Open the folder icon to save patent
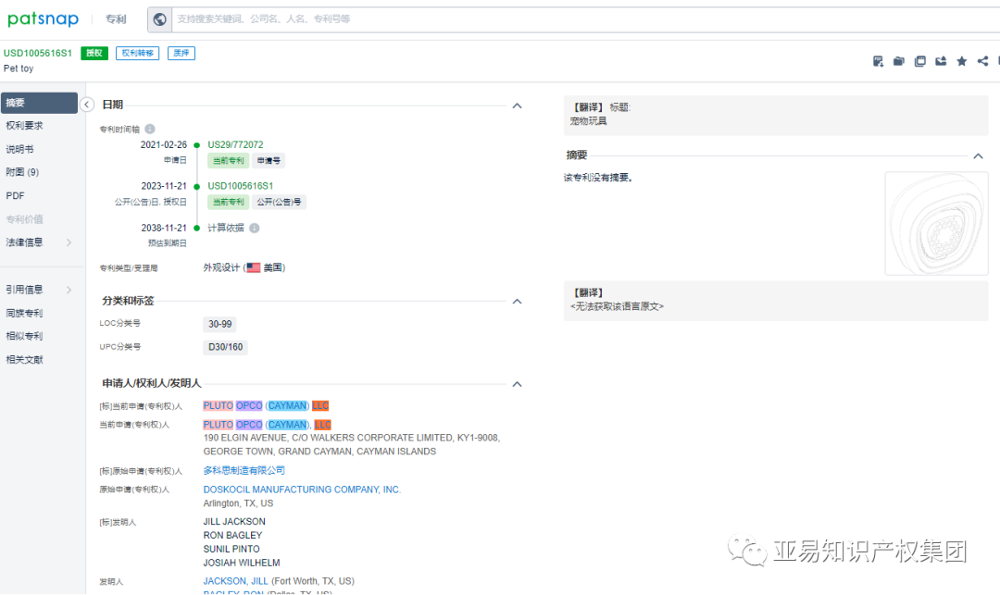1000x595 pixels. click(898, 61)
